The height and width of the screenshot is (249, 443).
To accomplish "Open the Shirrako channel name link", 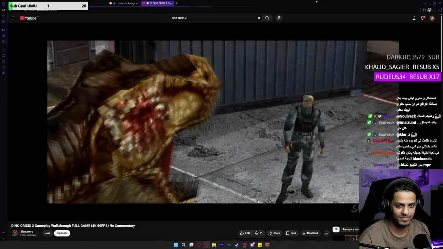I will pyautogui.click(x=26, y=232).
